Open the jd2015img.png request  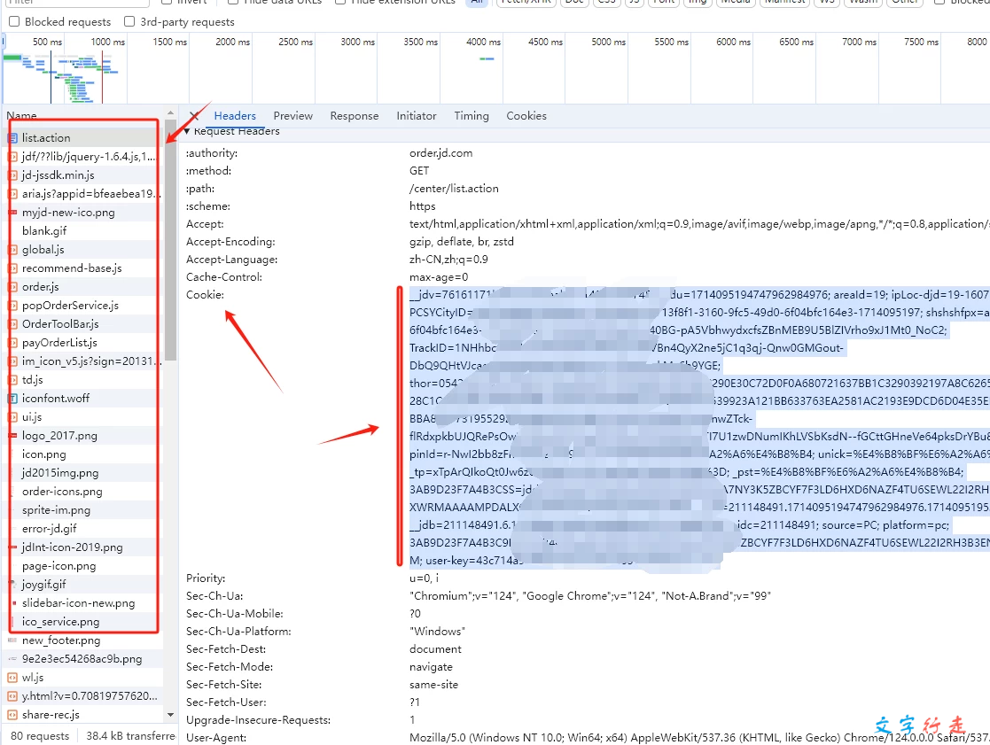click(x=60, y=472)
